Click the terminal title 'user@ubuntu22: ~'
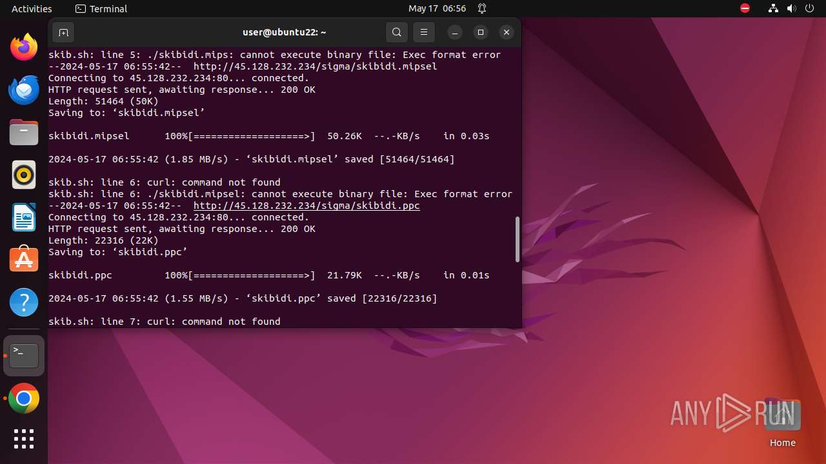The image size is (826, 464). coord(285,32)
